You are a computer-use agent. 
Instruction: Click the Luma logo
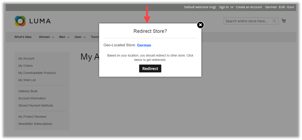pos(33,21)
